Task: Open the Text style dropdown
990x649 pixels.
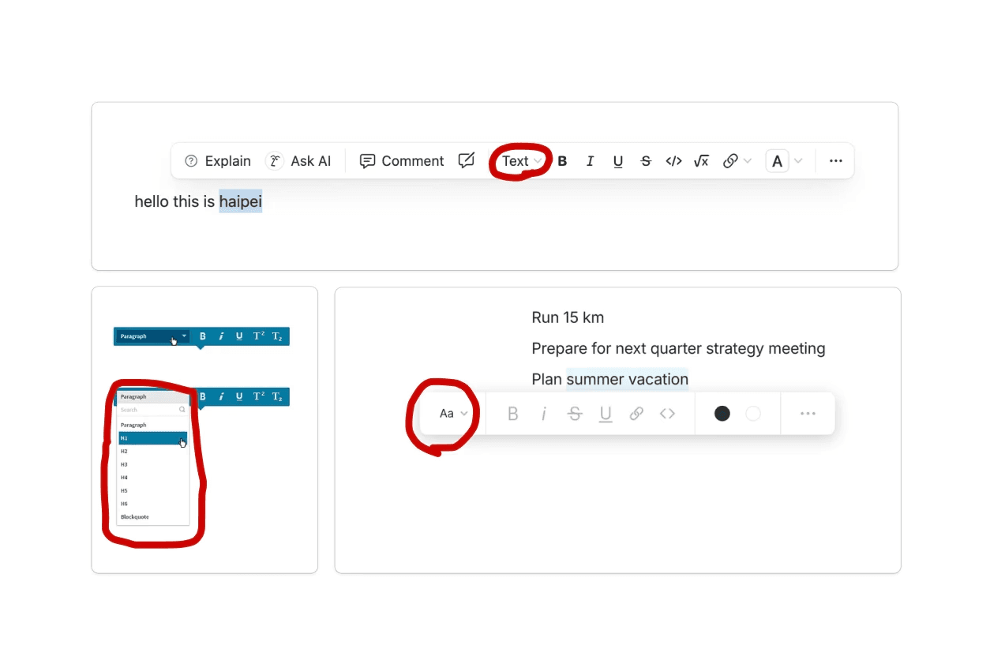Action: 523,161
